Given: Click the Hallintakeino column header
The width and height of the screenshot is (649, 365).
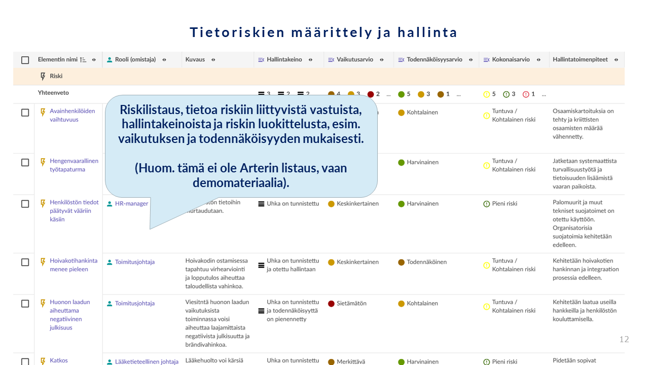Looking at the screenshot, I should tap(284, 60).
